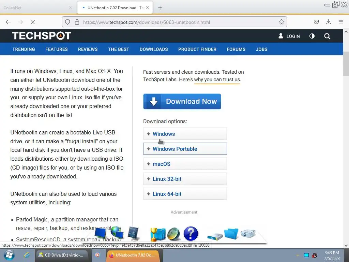The width and height of the screenshot is (349, 262).
Task: Click the scrollbar up arrow
Action: [x=346, y=32]
